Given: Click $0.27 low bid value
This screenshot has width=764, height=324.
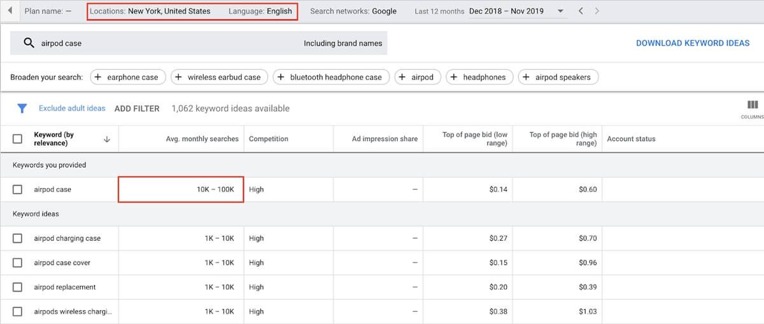Looking at the screenshot, I should point(499,238).
